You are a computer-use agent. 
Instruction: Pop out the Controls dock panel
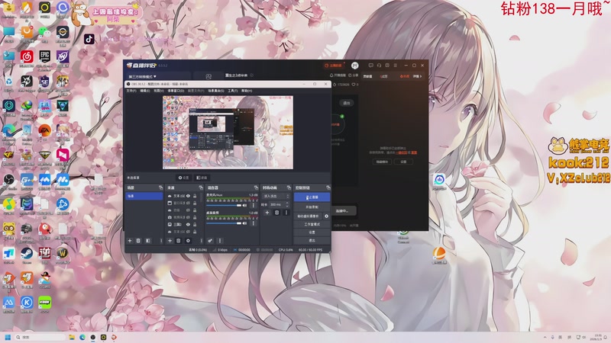328,188
